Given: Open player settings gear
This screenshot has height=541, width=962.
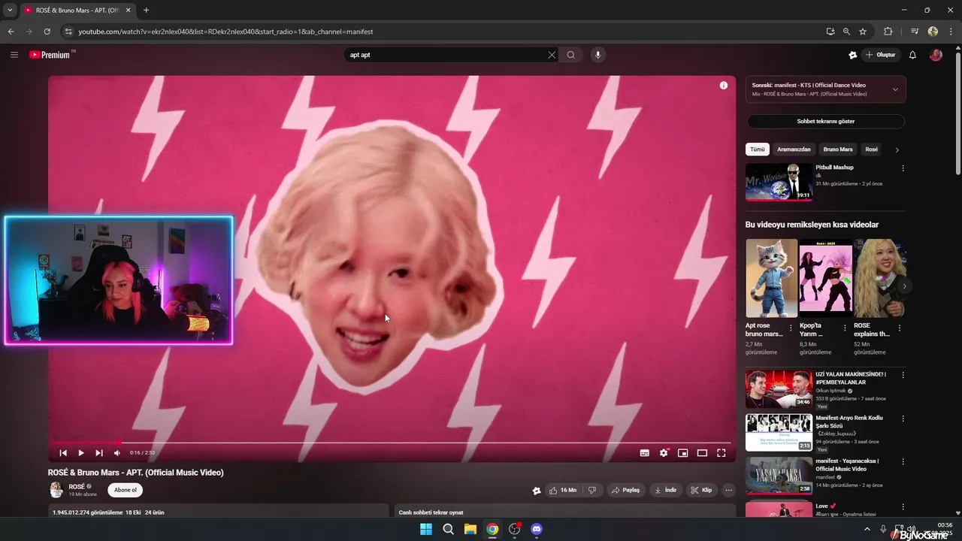Looking at the screenshot, I should coord(664,453).
